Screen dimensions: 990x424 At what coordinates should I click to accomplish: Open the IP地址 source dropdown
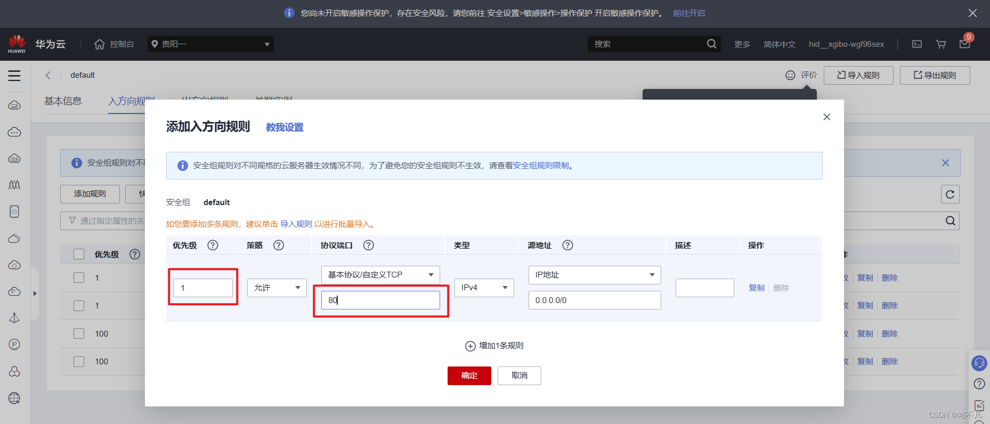pyautogui.click(x=595, y=275)
